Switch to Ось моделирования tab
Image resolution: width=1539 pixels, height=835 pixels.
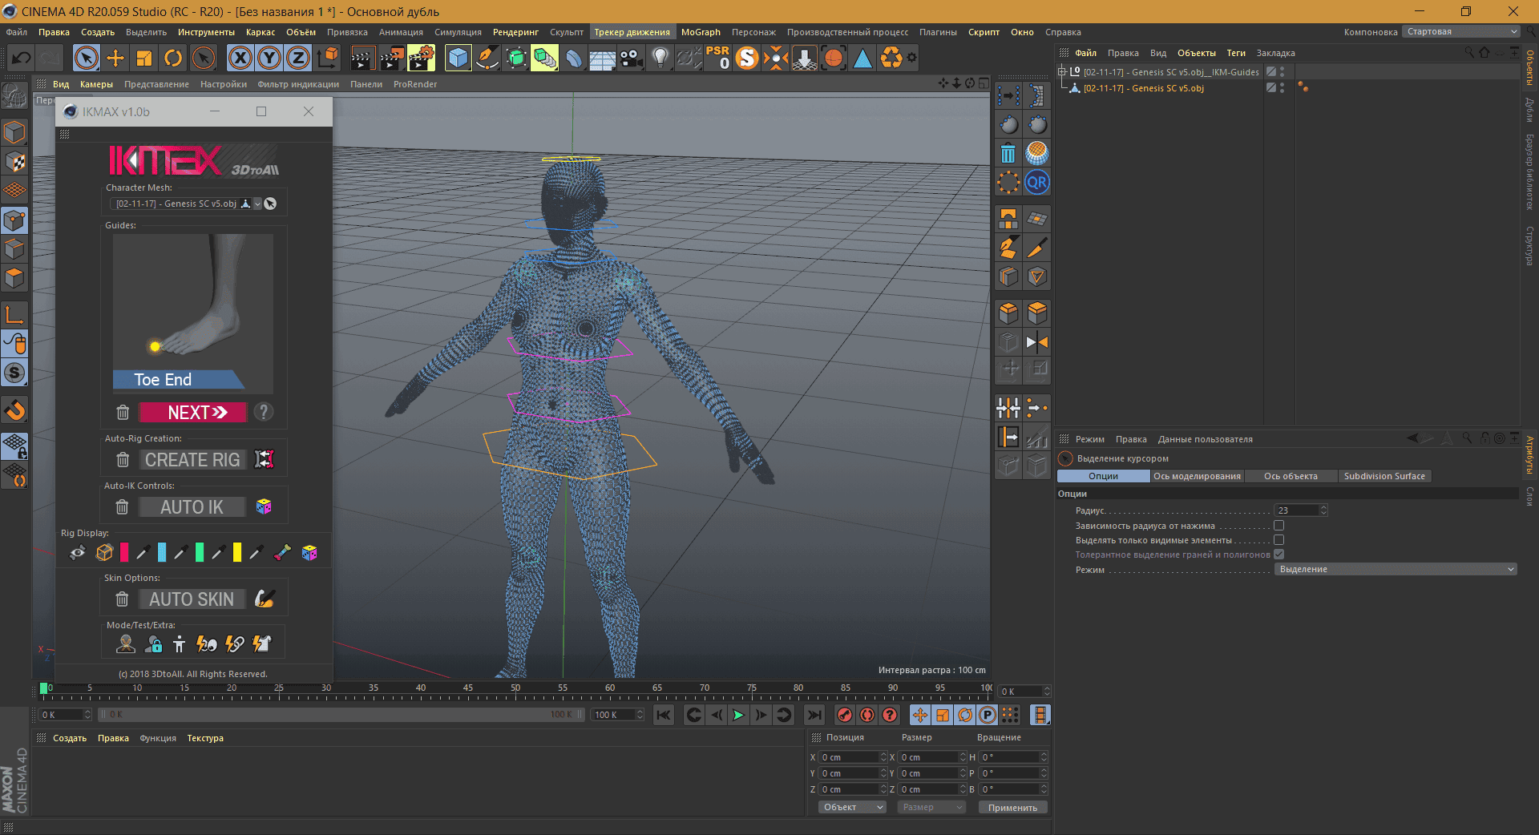click(1197, 476)
